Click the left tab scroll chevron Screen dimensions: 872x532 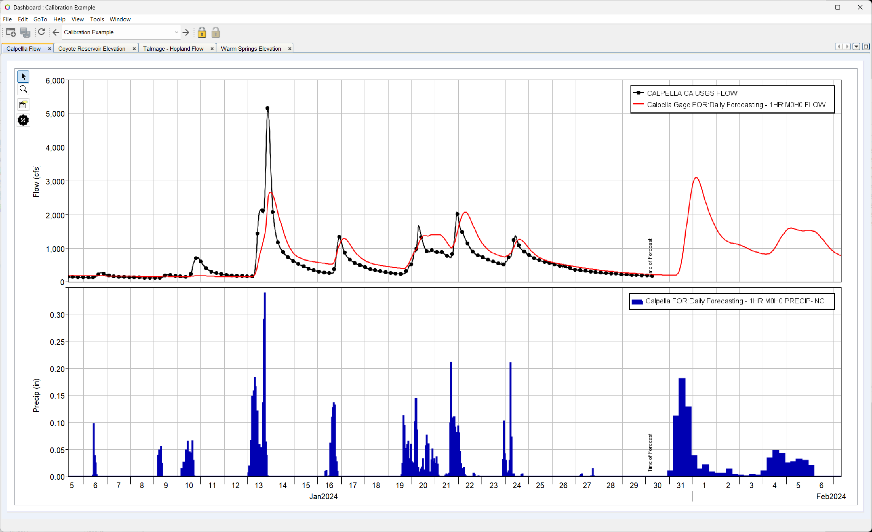(x=839, y=46)
